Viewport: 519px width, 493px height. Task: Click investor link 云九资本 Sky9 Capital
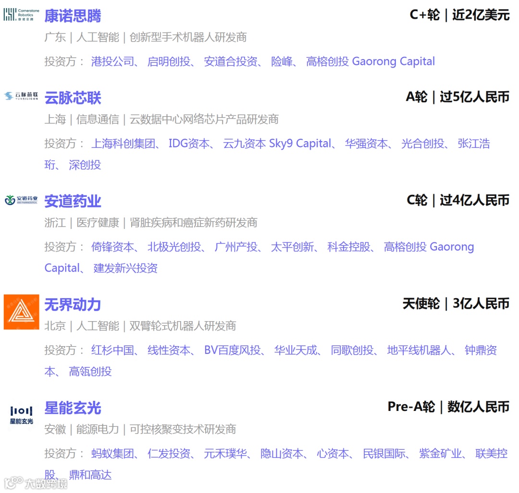pos(277,144)
